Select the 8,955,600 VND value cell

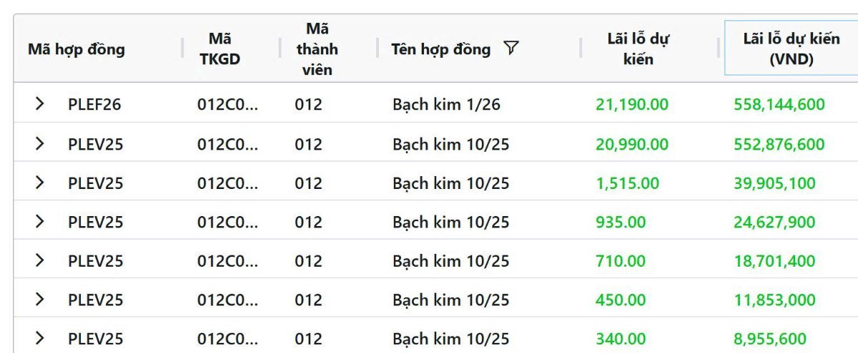point(770,339)
